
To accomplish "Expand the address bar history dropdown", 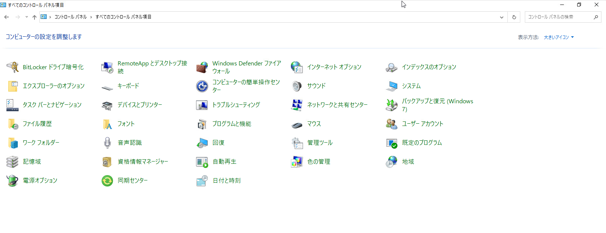I will coord(502,17).
